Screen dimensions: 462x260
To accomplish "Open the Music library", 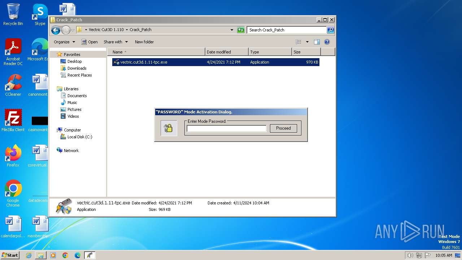I will (x=72, y=103).
